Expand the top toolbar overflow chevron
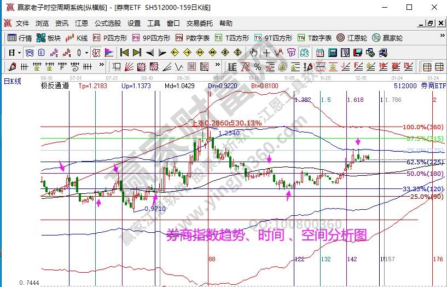The height and width of the screenshot is (287, 447). click(441, 38)
